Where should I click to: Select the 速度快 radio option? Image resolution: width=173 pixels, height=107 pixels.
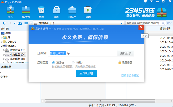click(x=54, y=63)
